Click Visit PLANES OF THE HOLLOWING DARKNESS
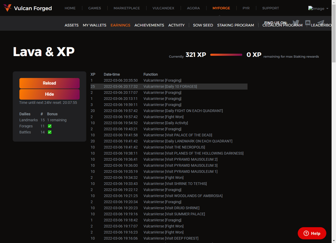Viewport: 336px width, 243px height. (193, 153)
